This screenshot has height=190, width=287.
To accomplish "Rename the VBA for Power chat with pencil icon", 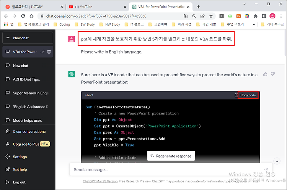I will (x=42, y=52).
